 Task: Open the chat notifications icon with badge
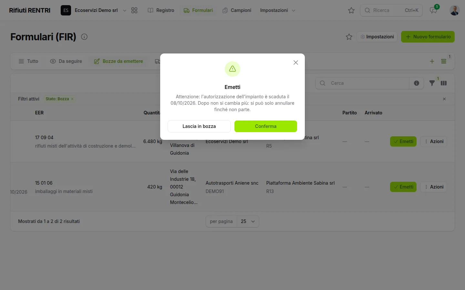point(433,10)
